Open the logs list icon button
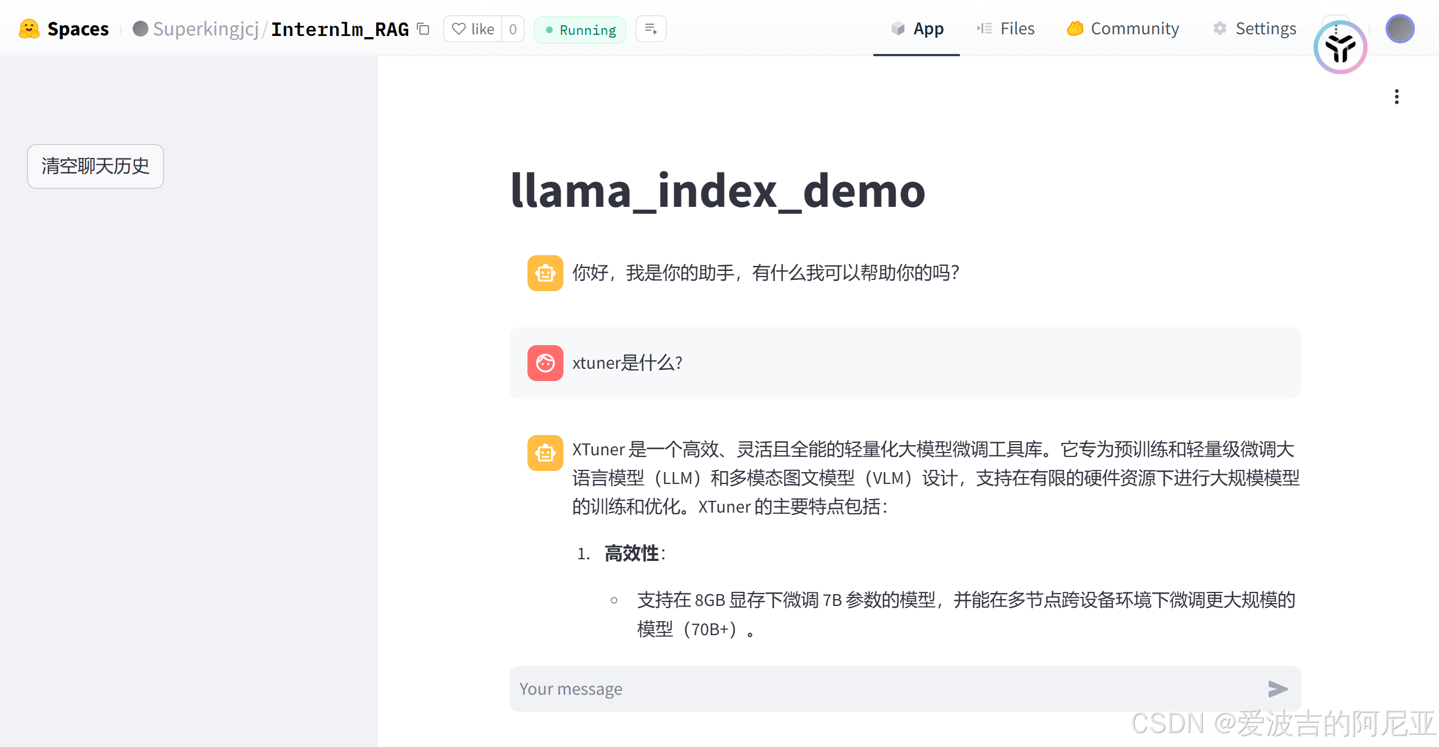Image resolution: width=1439 pixels, height=747 pixels. click(651, 29)
